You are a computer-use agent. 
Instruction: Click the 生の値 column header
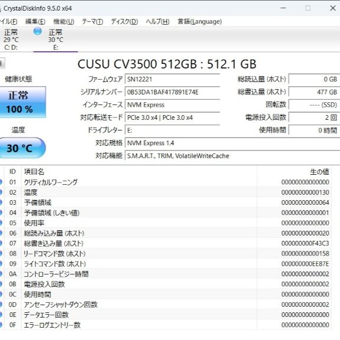pyautogui.click(x=294, y=172)
